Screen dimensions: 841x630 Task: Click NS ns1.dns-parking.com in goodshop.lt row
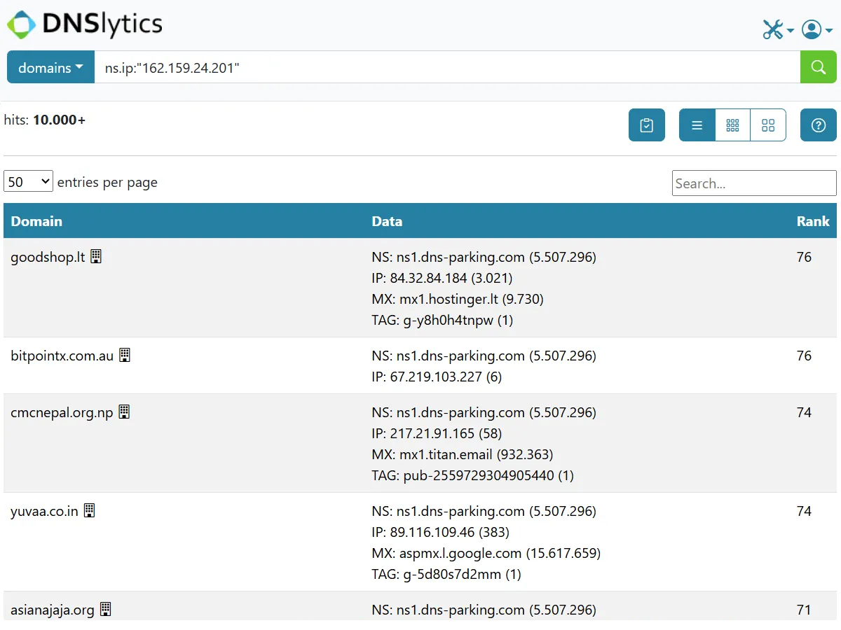tap(484, 257)
